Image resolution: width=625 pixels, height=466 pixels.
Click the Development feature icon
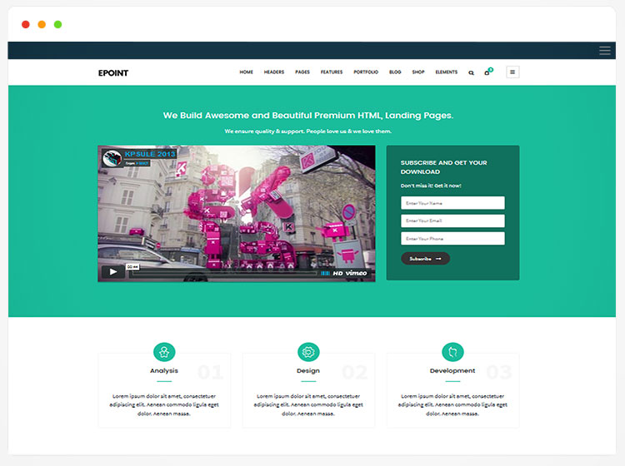(x=452, y=352)
